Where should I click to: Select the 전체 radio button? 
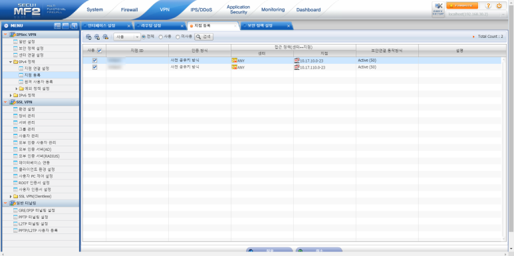coord(144,37)
